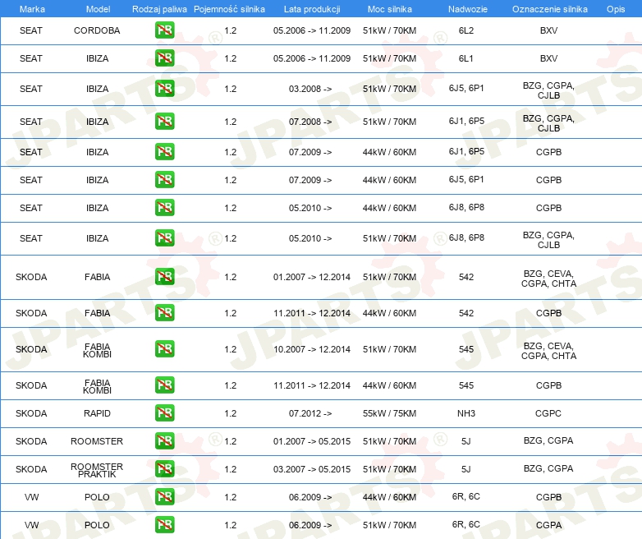Click the 01.2007 -> 05.2015 date cell
642x539 pixels.
(x=312, y=441)
